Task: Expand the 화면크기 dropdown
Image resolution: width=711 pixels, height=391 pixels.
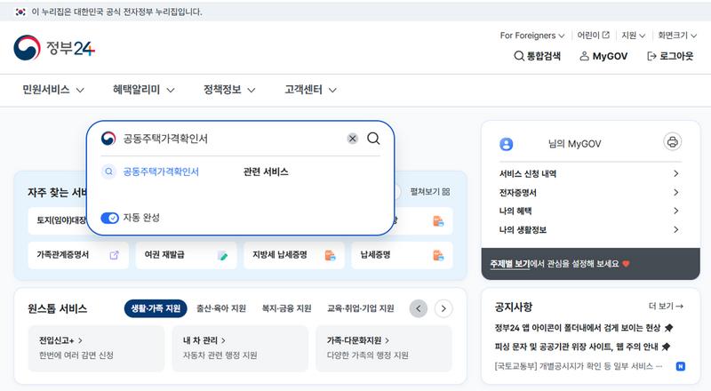Action: tap(678, 36)
